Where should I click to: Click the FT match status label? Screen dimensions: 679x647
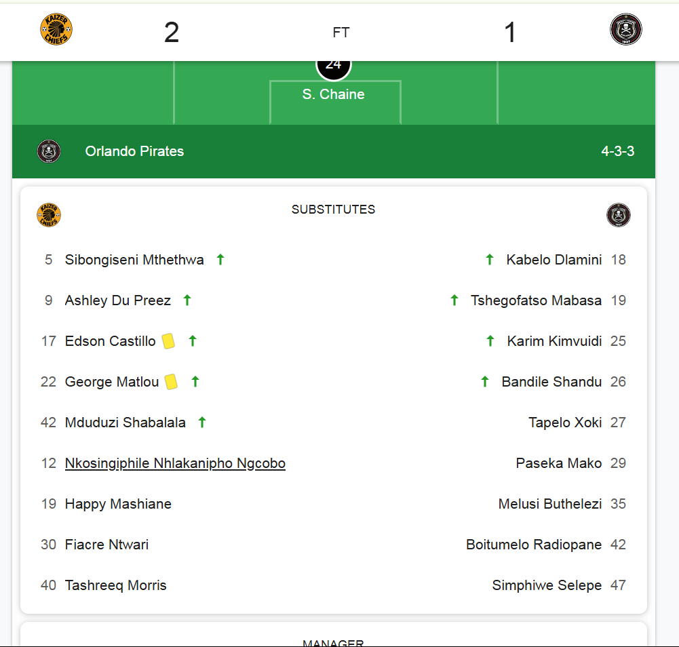341,33
